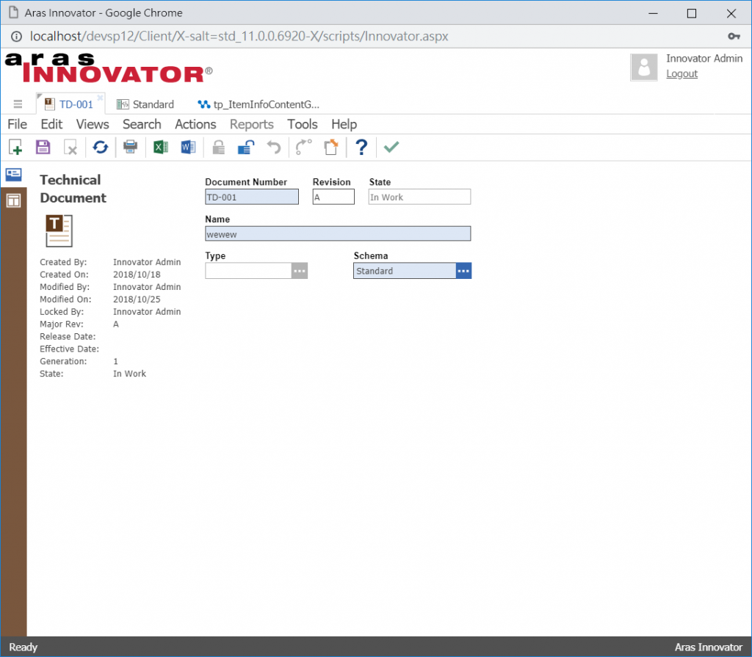Click the empty Type input field
Viewport: 752px width, 657px height.
(248, 271)
